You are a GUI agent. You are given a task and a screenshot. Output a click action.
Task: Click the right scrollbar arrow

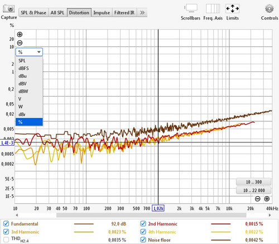pyautogui.click(x=270, y=215)
